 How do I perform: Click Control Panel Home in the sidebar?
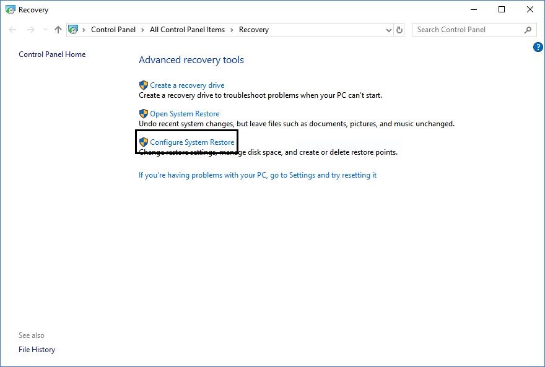tap(52, 54)
